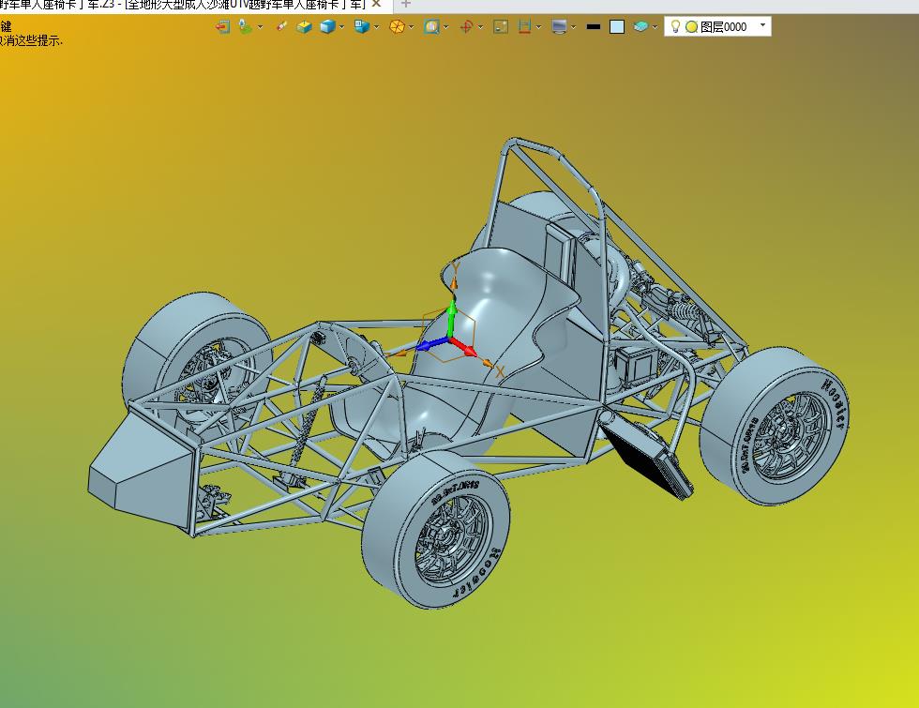Select the red brush tool icon
Screen dimensions: 919x708
281,27
